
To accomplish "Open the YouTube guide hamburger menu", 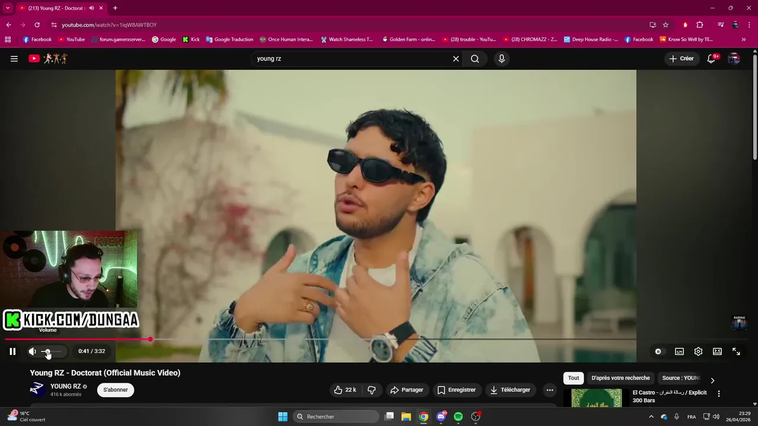I will click(x=14, y=59).
